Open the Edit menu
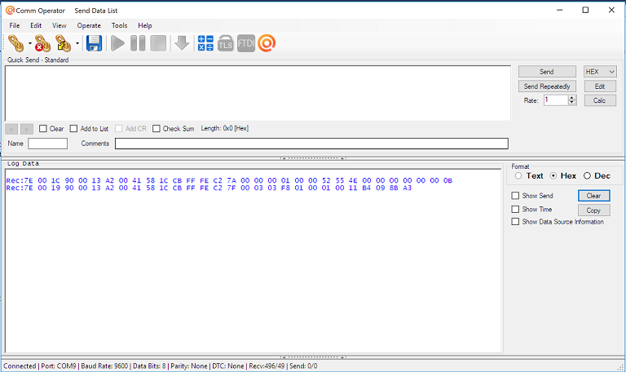The image size is (626, 372). [x=36, y=25]
